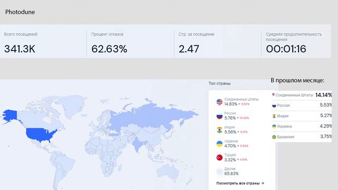338x190 pixels.
Task: Click the 341.3K total visits value
Action: 20,49
